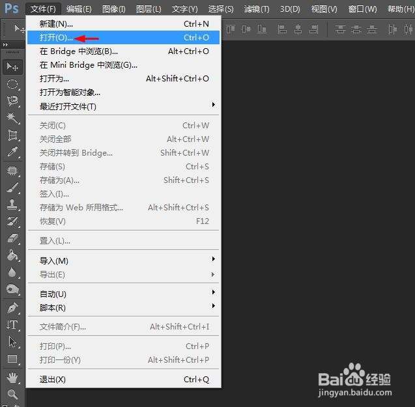Open the 选择(S) menu

[221, 9]
